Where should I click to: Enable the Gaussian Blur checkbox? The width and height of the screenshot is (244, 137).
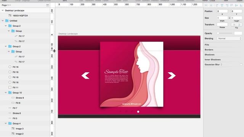(241, 65)
